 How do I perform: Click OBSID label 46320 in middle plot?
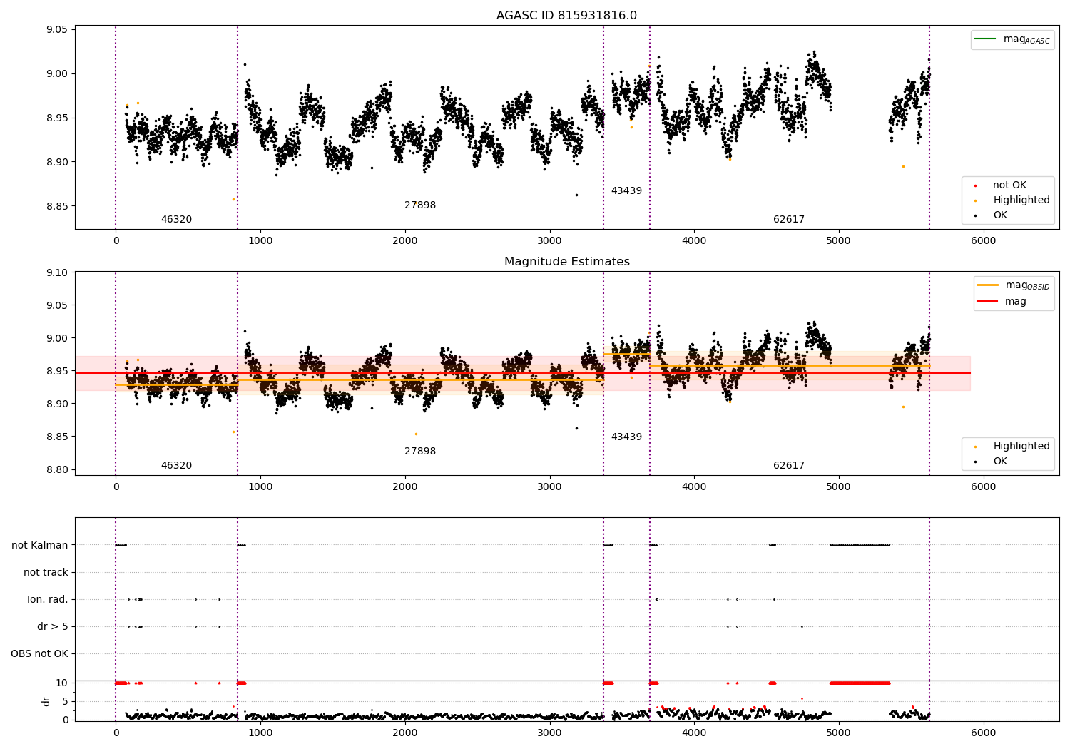click(176, 466)
